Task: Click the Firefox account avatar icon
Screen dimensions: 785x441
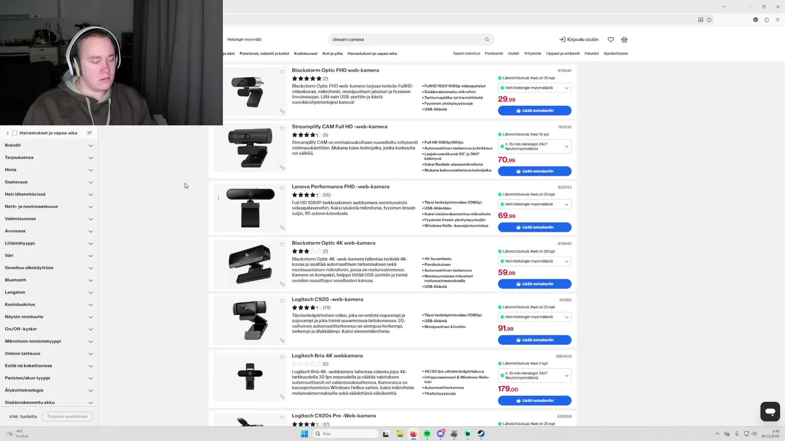Action: click(x=756, y=20)
